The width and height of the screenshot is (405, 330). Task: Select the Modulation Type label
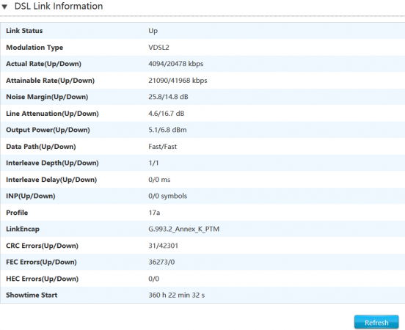point(34,48)
